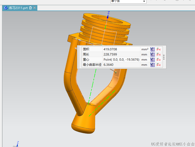
Task: Click the expression icon in the 面积 row
Action: click(152, 49)
